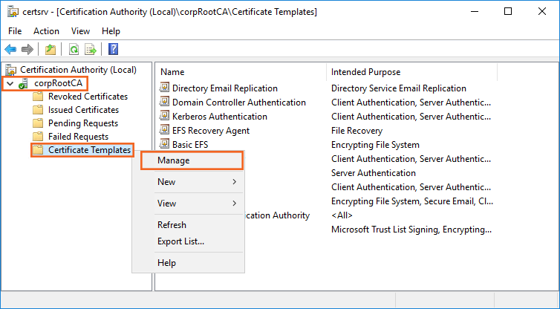Click the Export List toolbar icon
Screen dimensions: 560x309
pos(91,50)
